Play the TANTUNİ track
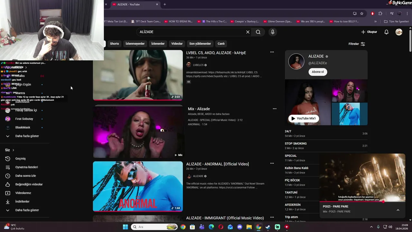The image size is (412, 232). 301,195
